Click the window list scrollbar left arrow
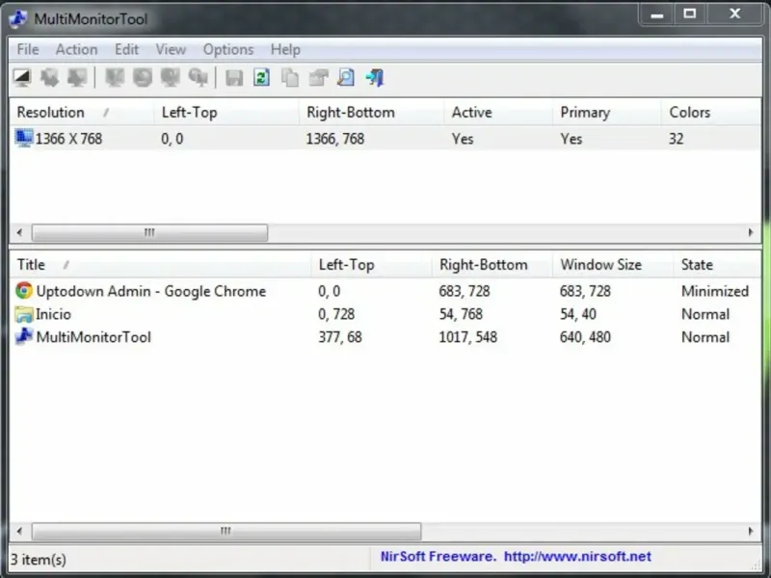Screen dimensions: 771x578 (19, 531)
